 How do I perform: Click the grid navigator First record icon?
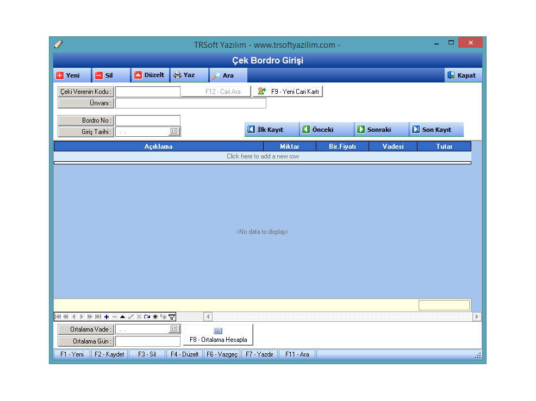(58, 317)
